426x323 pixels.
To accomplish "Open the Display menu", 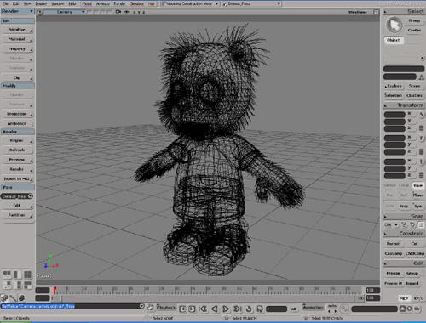I will point(41,3).
